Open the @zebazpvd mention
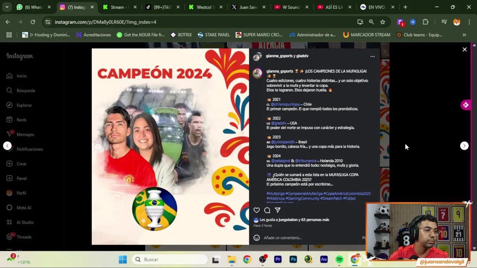 (x=280, y=161)
